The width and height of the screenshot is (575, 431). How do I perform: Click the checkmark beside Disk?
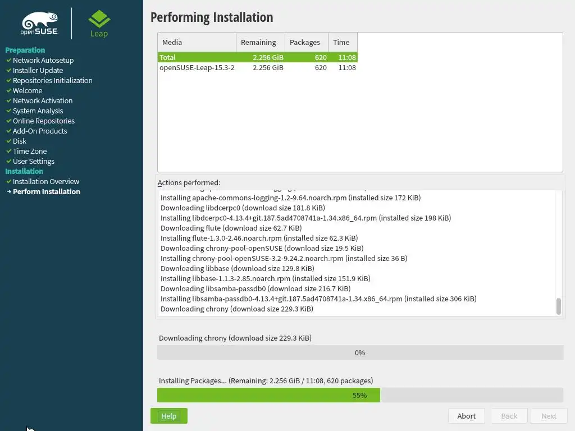coord(9,141)
